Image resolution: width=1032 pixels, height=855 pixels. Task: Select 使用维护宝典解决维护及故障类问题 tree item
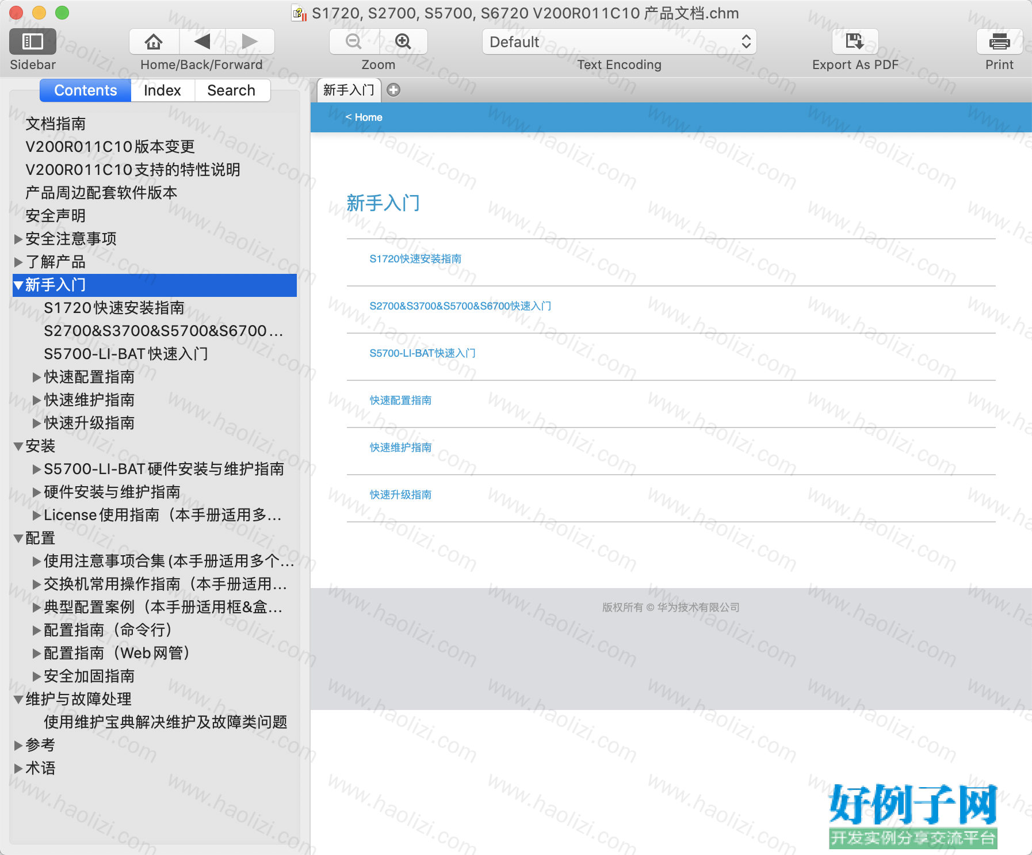[166, 722]
